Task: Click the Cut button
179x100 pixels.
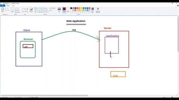Action: [7, 8]
